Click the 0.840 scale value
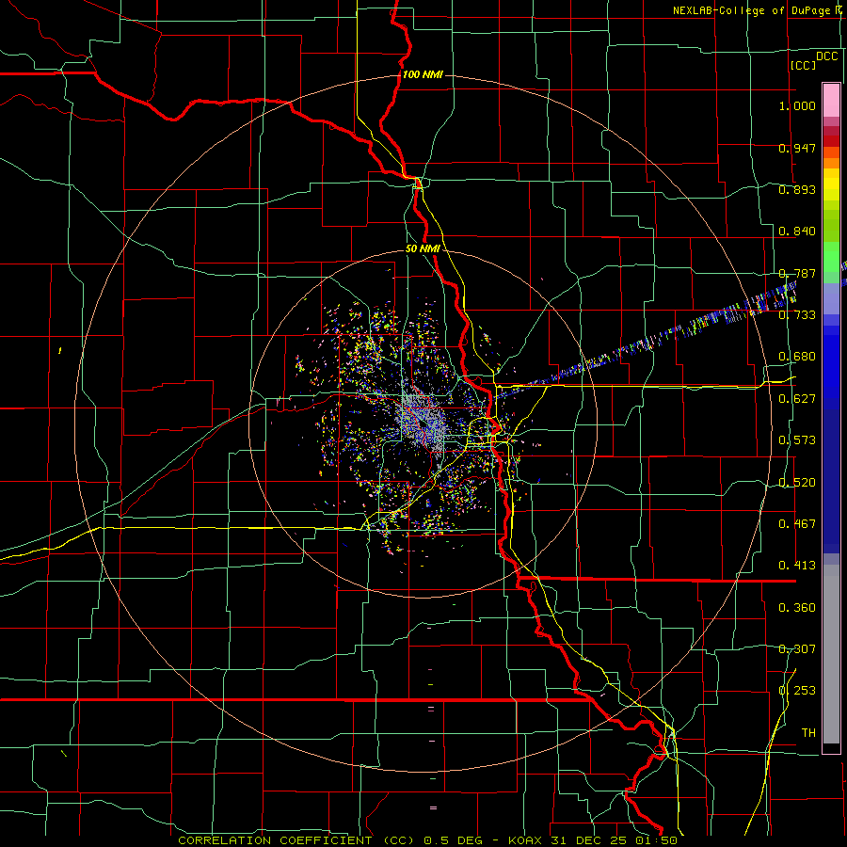Image resolution: width=847 pixels, height=847 pixels. coord(797,232)
